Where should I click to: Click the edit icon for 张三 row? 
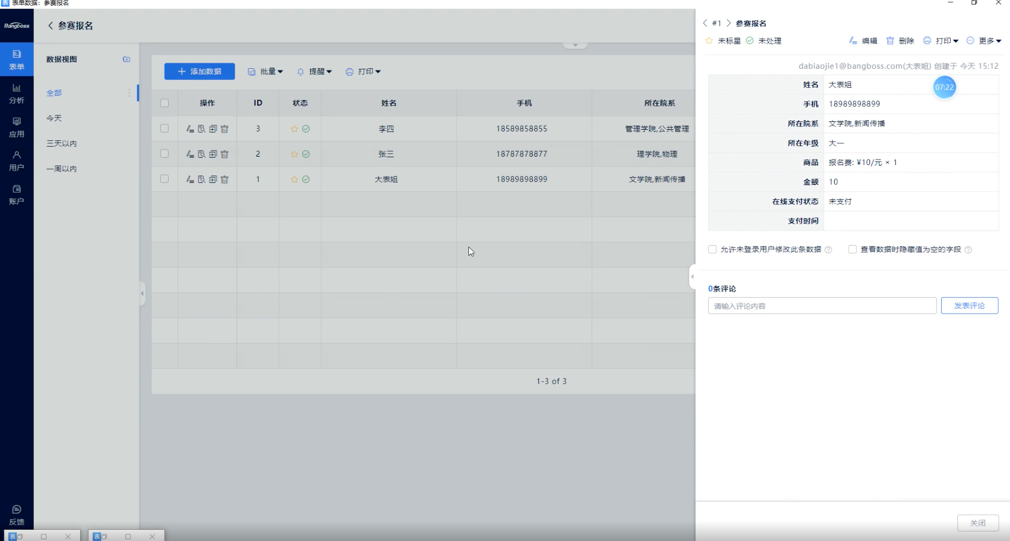coord(190,154)
